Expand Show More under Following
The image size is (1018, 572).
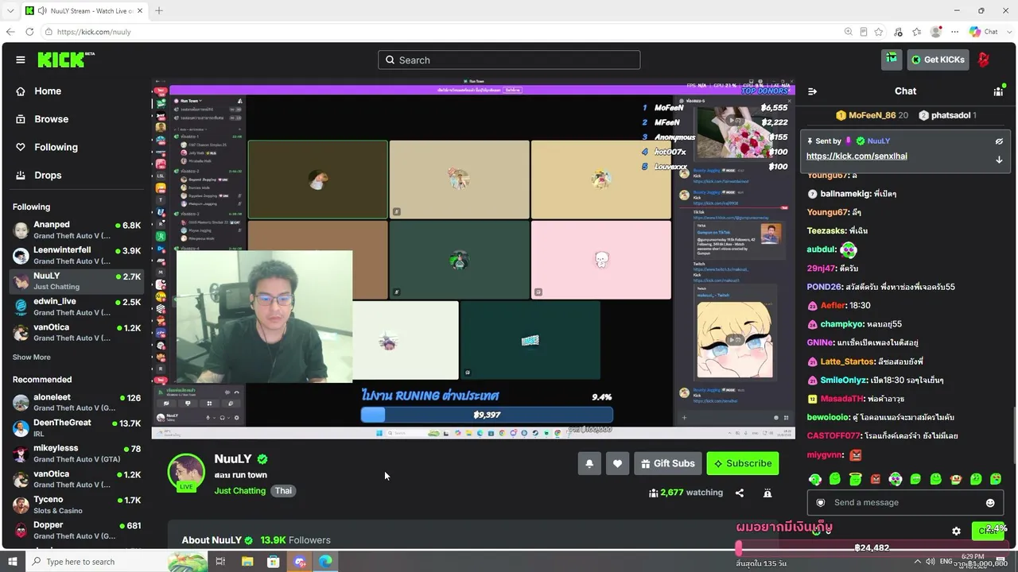click(x=32, y=357)
